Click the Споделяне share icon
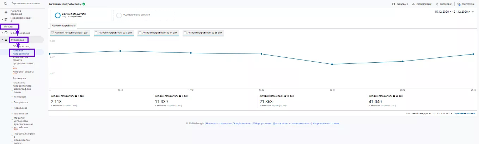 point(437,4)
